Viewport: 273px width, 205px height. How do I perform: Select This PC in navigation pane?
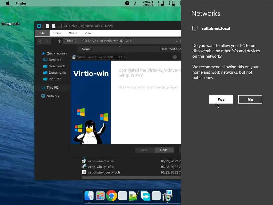click(53, 88)
